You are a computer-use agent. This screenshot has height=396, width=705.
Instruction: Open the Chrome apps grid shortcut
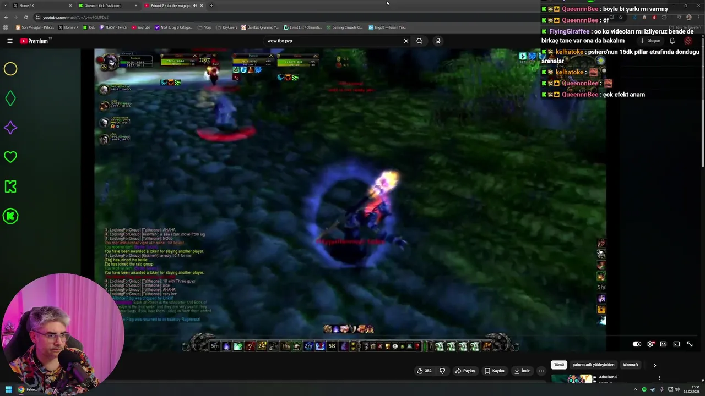pos(6,27)
